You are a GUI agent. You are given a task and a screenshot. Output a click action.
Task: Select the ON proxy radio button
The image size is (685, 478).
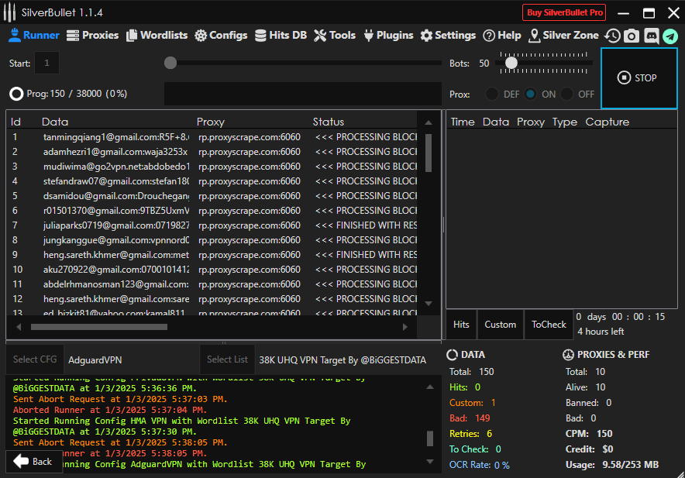pyautogui.click(x=530, y=94)
